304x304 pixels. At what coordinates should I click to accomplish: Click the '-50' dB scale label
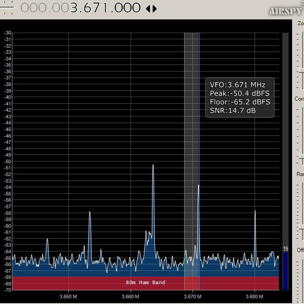point(8,161)
